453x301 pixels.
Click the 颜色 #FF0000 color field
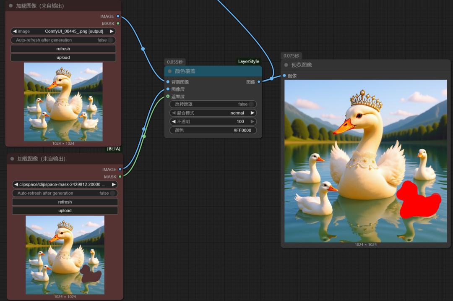(x=213, y=131)
